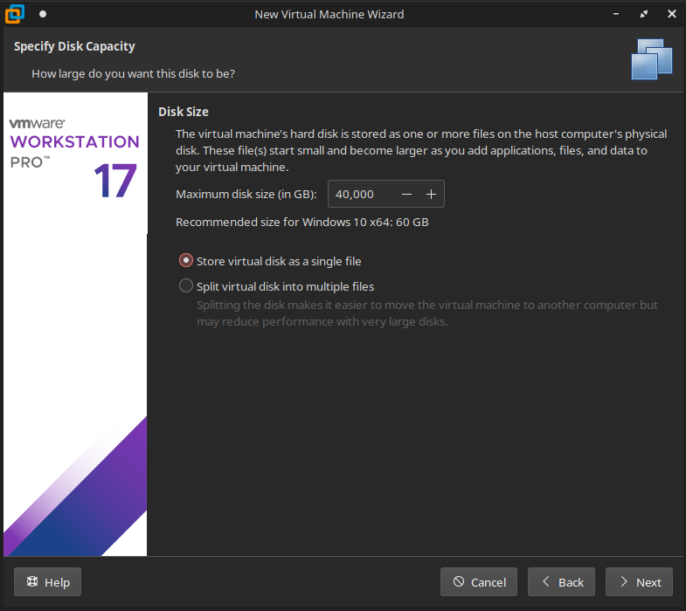Click the Specify Disk Capacity heading

point(74,46)
